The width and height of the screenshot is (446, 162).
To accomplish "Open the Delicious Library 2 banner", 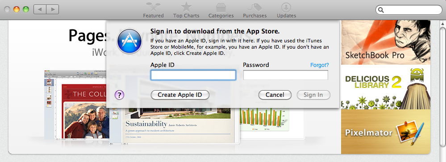I will [386, 87].
